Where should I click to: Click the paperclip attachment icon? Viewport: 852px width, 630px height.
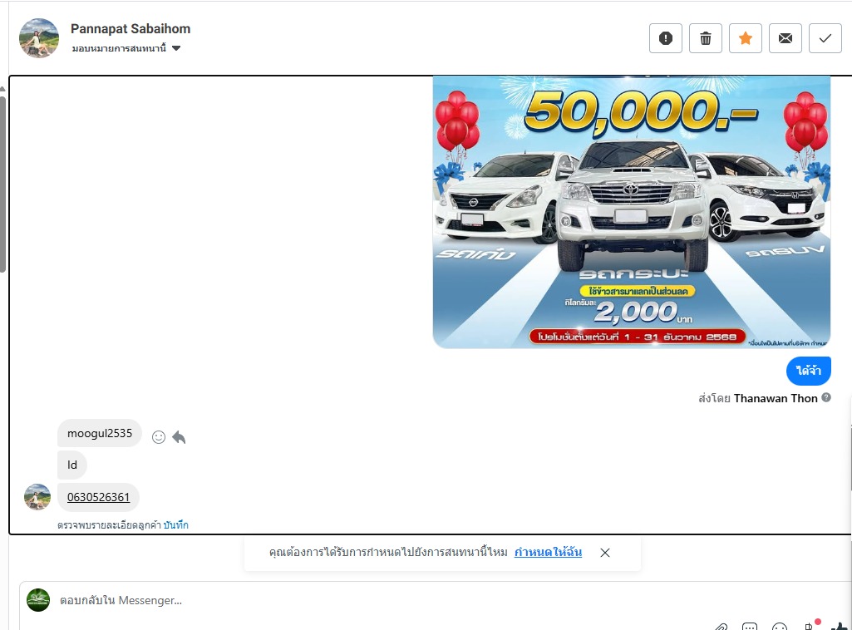pos(721,627)
